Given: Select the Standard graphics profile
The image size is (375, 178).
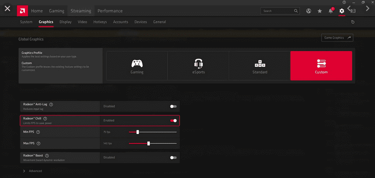Looking at the screenshot, I should (x=260, y=66).
